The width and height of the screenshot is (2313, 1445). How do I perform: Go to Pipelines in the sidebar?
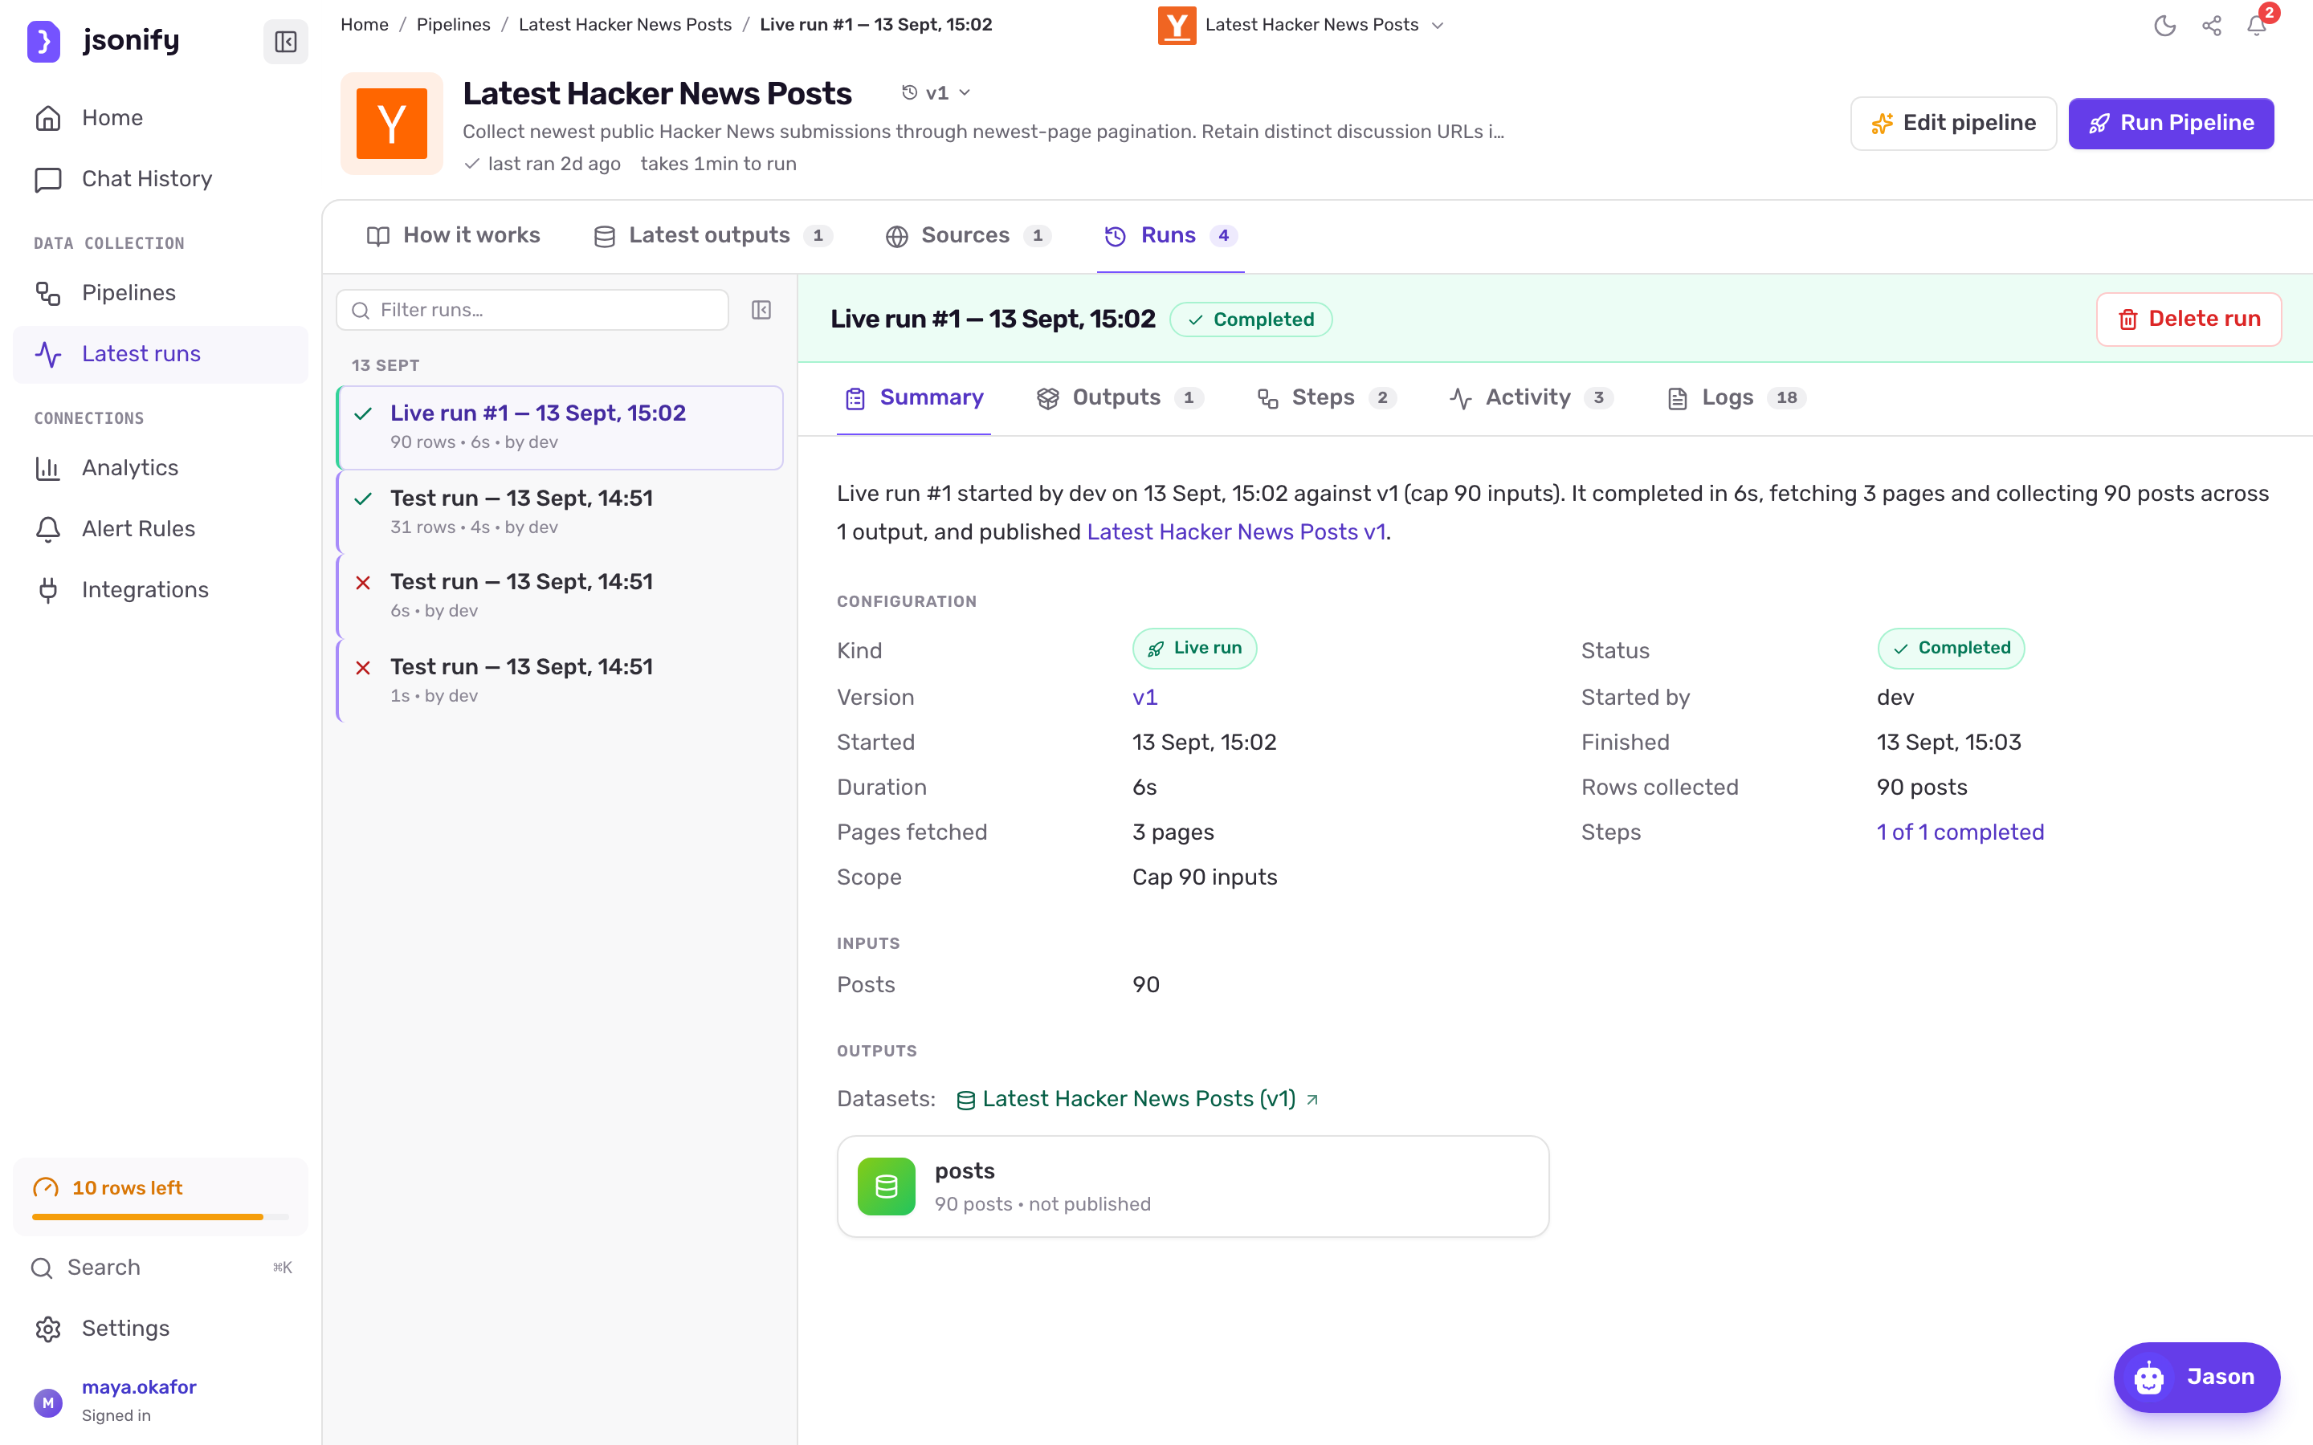[161, 292]
